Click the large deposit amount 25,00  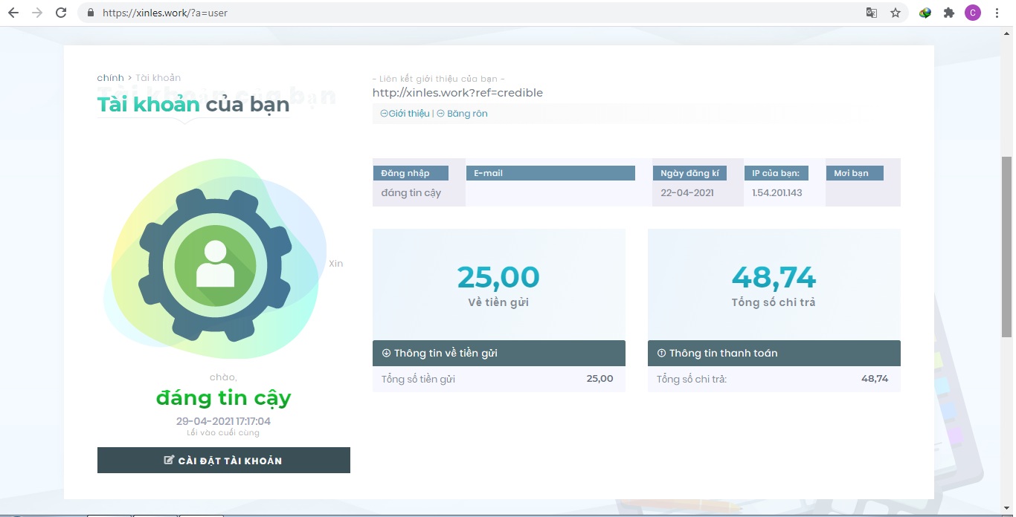[x=498, y=277]
